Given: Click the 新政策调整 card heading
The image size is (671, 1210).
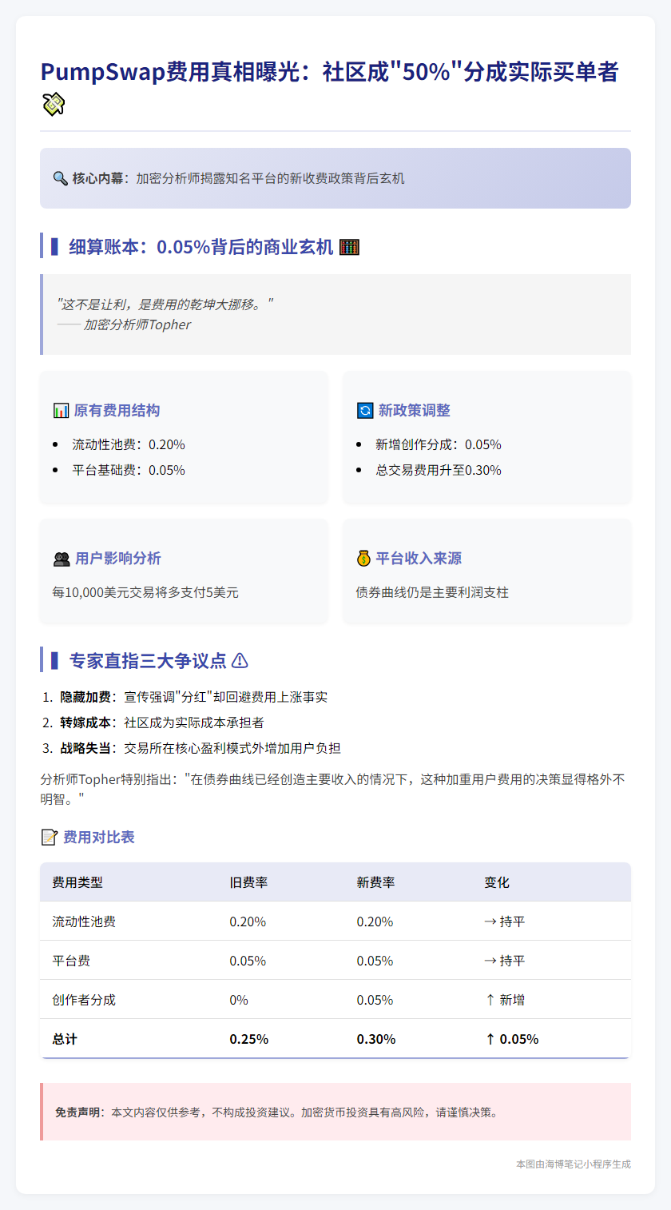Looking at the screenshot, I should click(x=415, y=411).
